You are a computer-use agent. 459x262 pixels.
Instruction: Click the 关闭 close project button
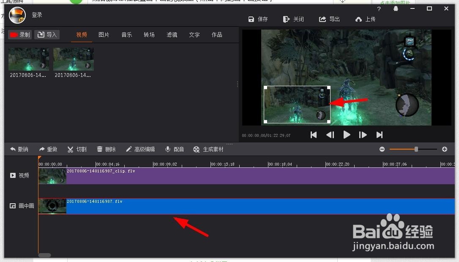pyautogui.click(x=293, y=19)
